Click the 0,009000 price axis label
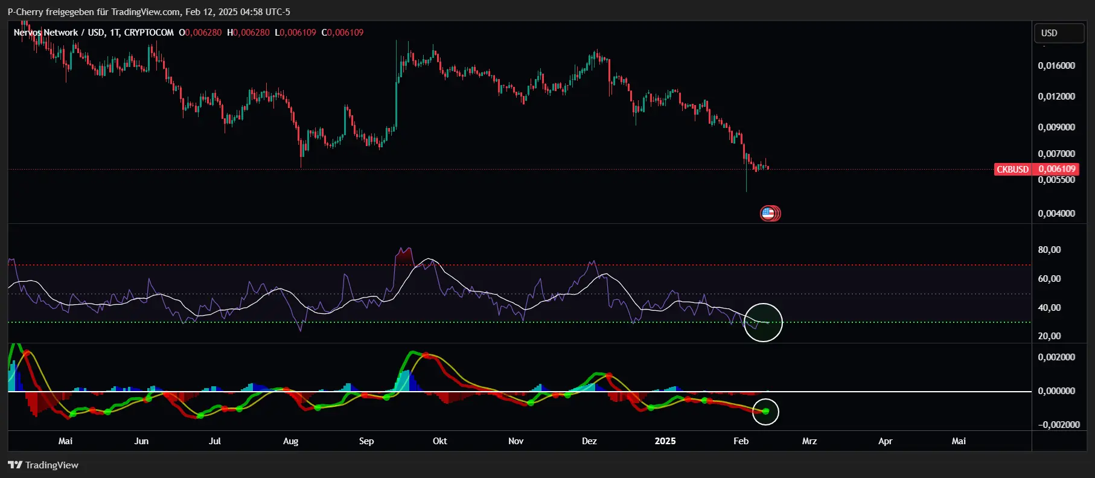This screenshot has height=478, width=1095. [x=1056, y=127]
